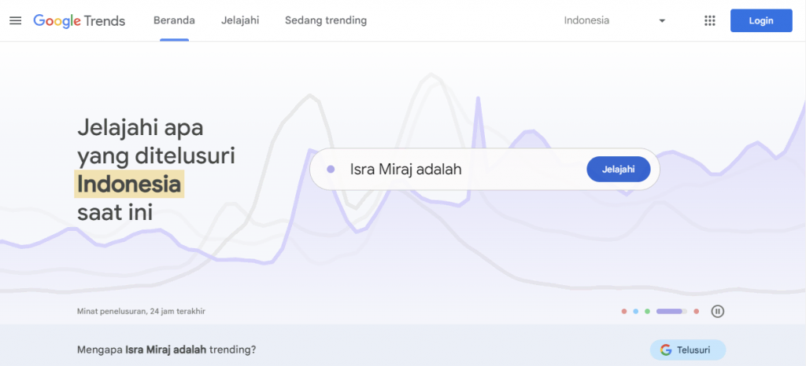Click the Jelajahi search button
The width and height of the screenshot is (806, 366).
[x=618, y=169]
